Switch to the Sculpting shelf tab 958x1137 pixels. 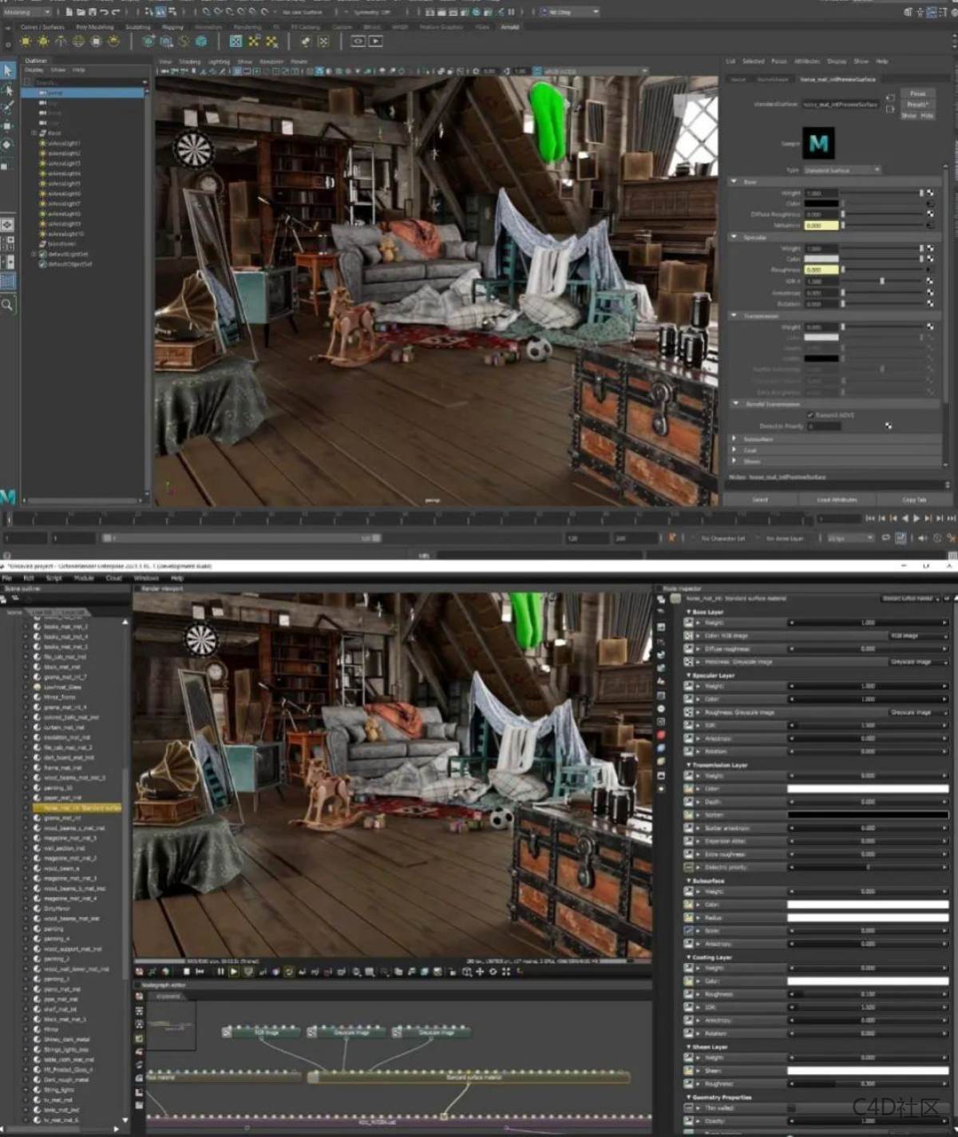tap(137, 26)
